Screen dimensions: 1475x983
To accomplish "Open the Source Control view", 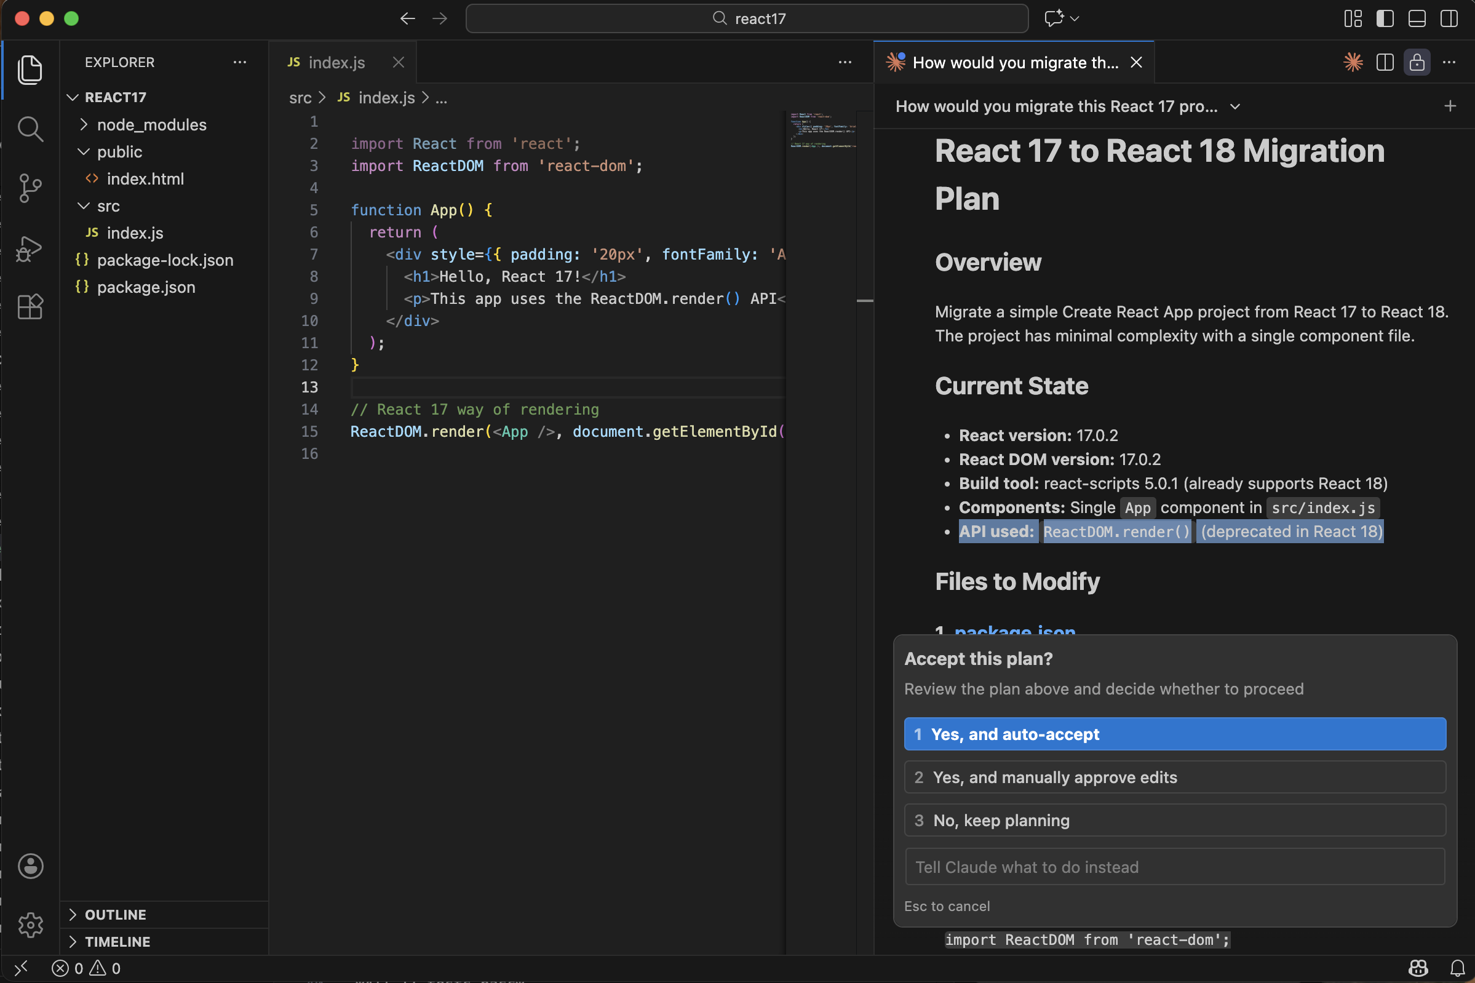I will tap(30, 188).
